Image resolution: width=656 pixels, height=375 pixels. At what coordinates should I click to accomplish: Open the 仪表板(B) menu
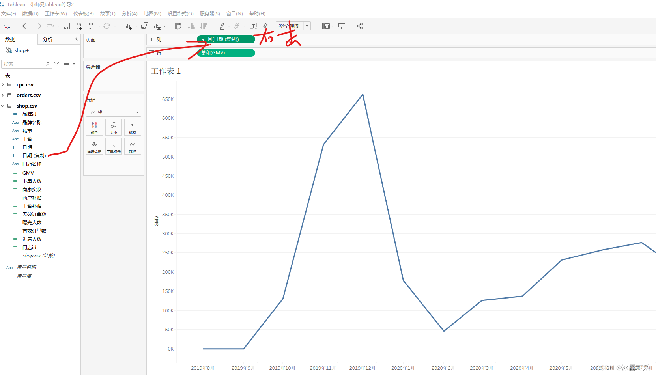[83, 14]
